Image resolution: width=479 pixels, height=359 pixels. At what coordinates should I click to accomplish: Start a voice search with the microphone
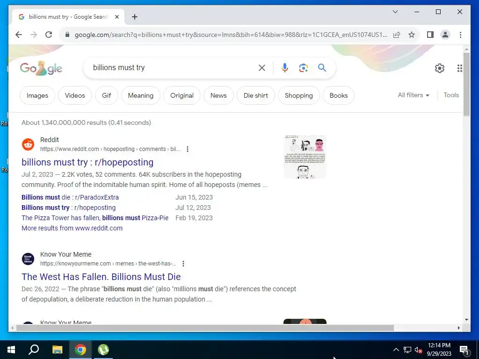[285, 68]
